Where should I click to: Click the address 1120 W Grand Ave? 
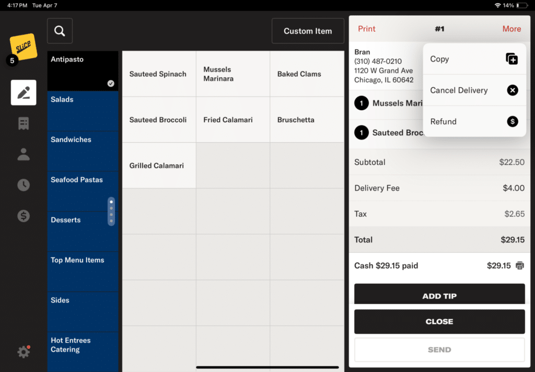pyautogui.click(x=383, y=71)
